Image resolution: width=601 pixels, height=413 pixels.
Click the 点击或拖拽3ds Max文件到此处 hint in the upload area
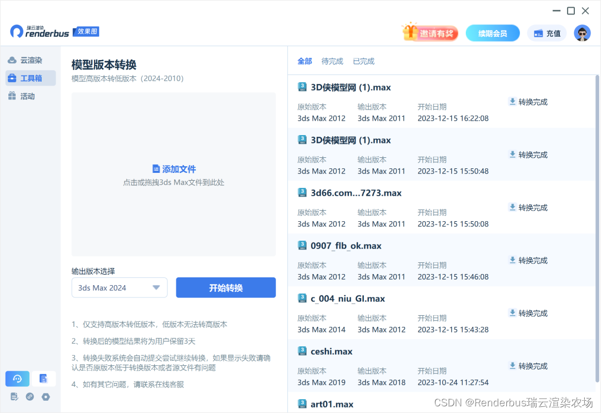coord(174,182)
